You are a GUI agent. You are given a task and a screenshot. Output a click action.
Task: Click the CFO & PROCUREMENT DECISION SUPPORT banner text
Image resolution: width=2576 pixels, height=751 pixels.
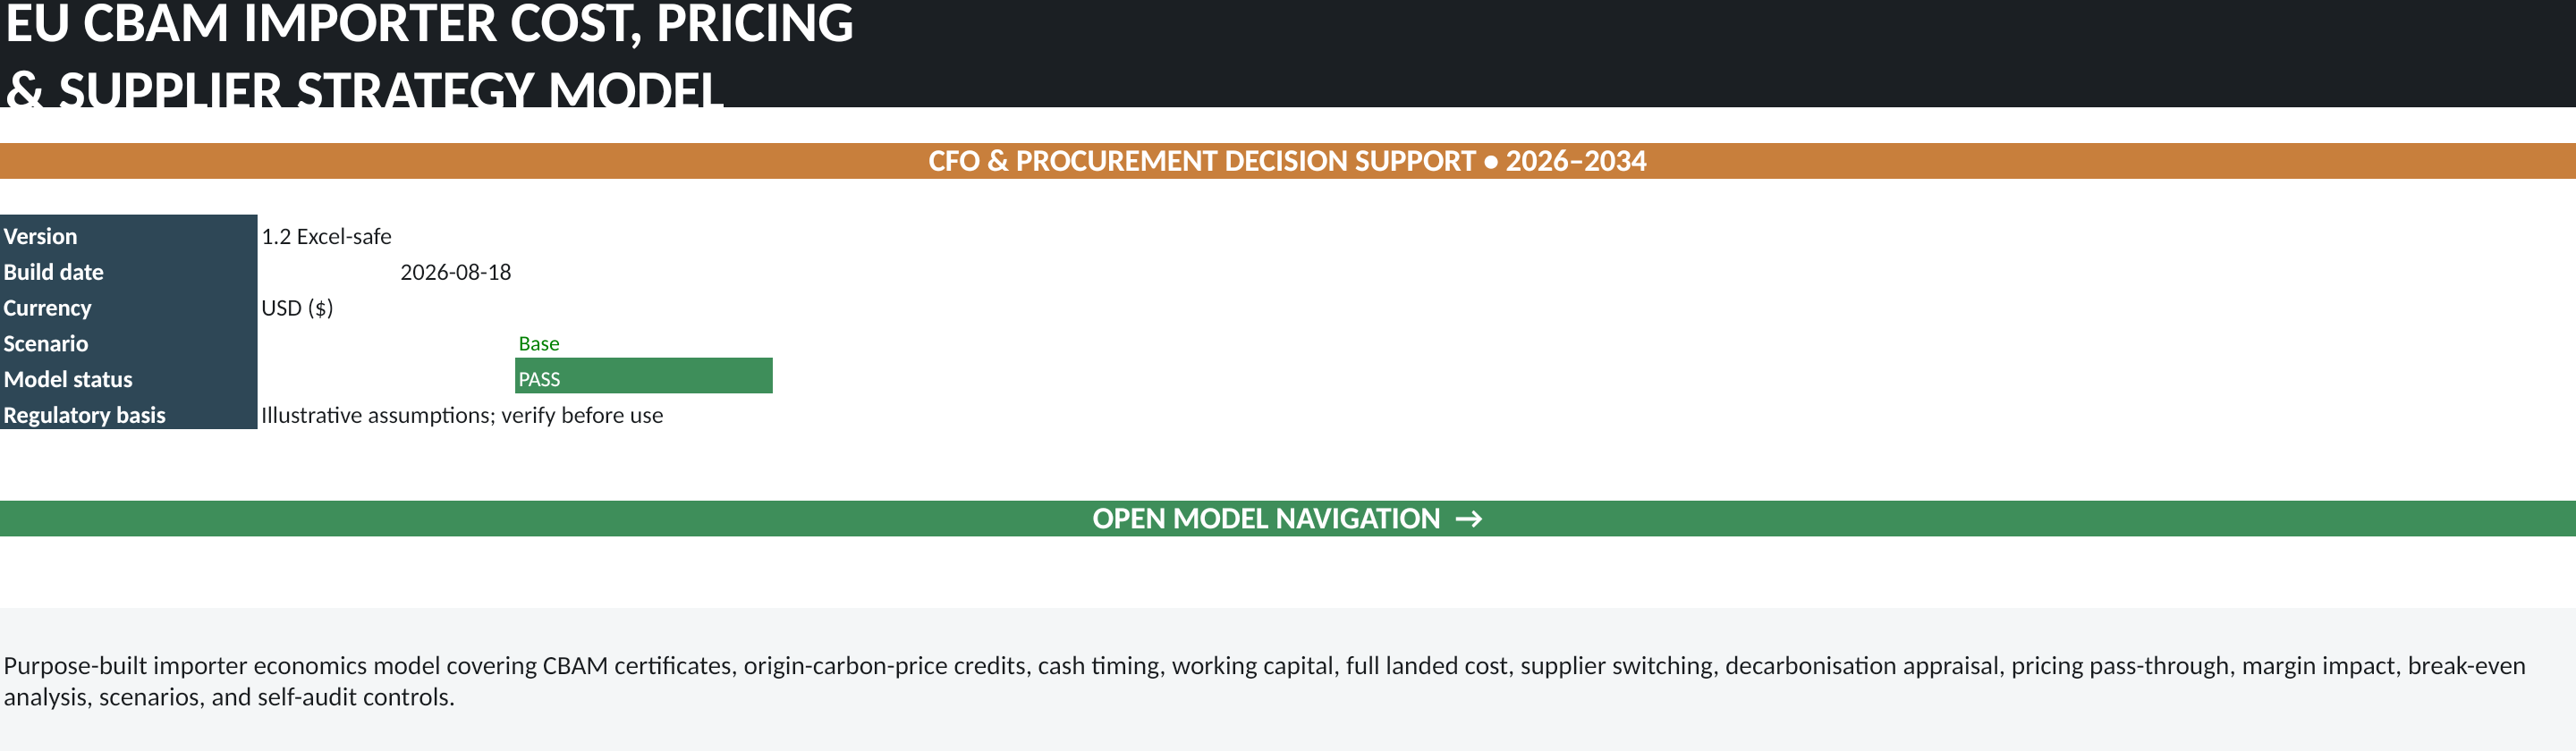tap(1201, 161)
